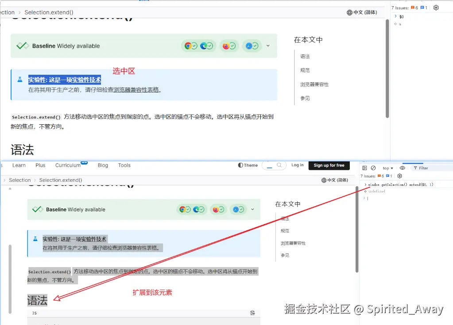
Task: Click Selection.extend() breadcrumb in upper page
Action: 49,12
